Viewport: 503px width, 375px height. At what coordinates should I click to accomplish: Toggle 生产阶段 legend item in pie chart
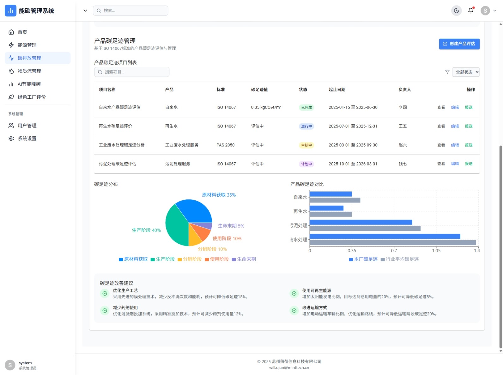[162, 259]
